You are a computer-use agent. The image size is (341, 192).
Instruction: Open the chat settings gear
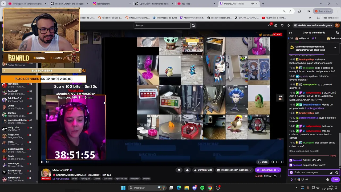click(328, 179)
